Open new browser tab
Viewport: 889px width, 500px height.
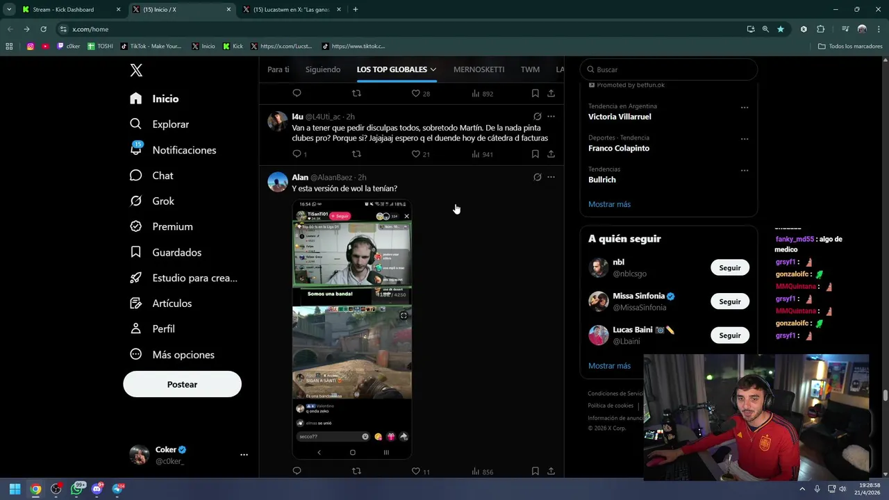pos(356,10)
